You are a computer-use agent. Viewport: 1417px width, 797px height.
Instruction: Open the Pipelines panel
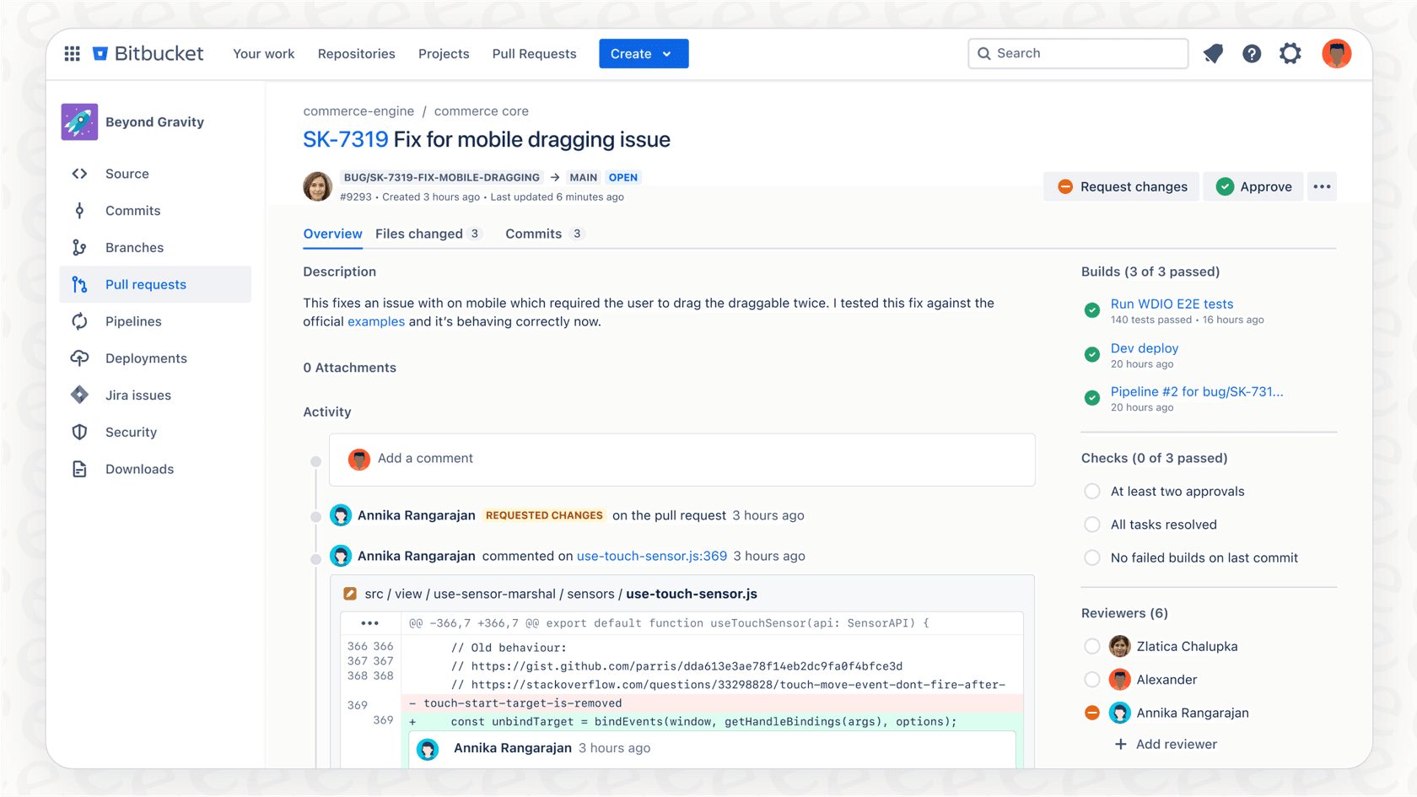click(79, 321)
